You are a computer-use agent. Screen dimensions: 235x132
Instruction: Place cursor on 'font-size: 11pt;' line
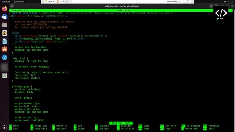25,75
